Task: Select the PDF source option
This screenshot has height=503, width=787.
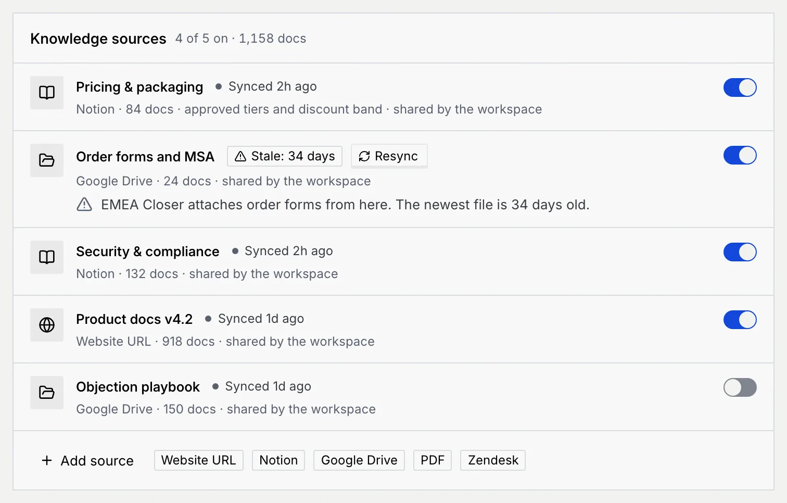Action: pos(433,460)
